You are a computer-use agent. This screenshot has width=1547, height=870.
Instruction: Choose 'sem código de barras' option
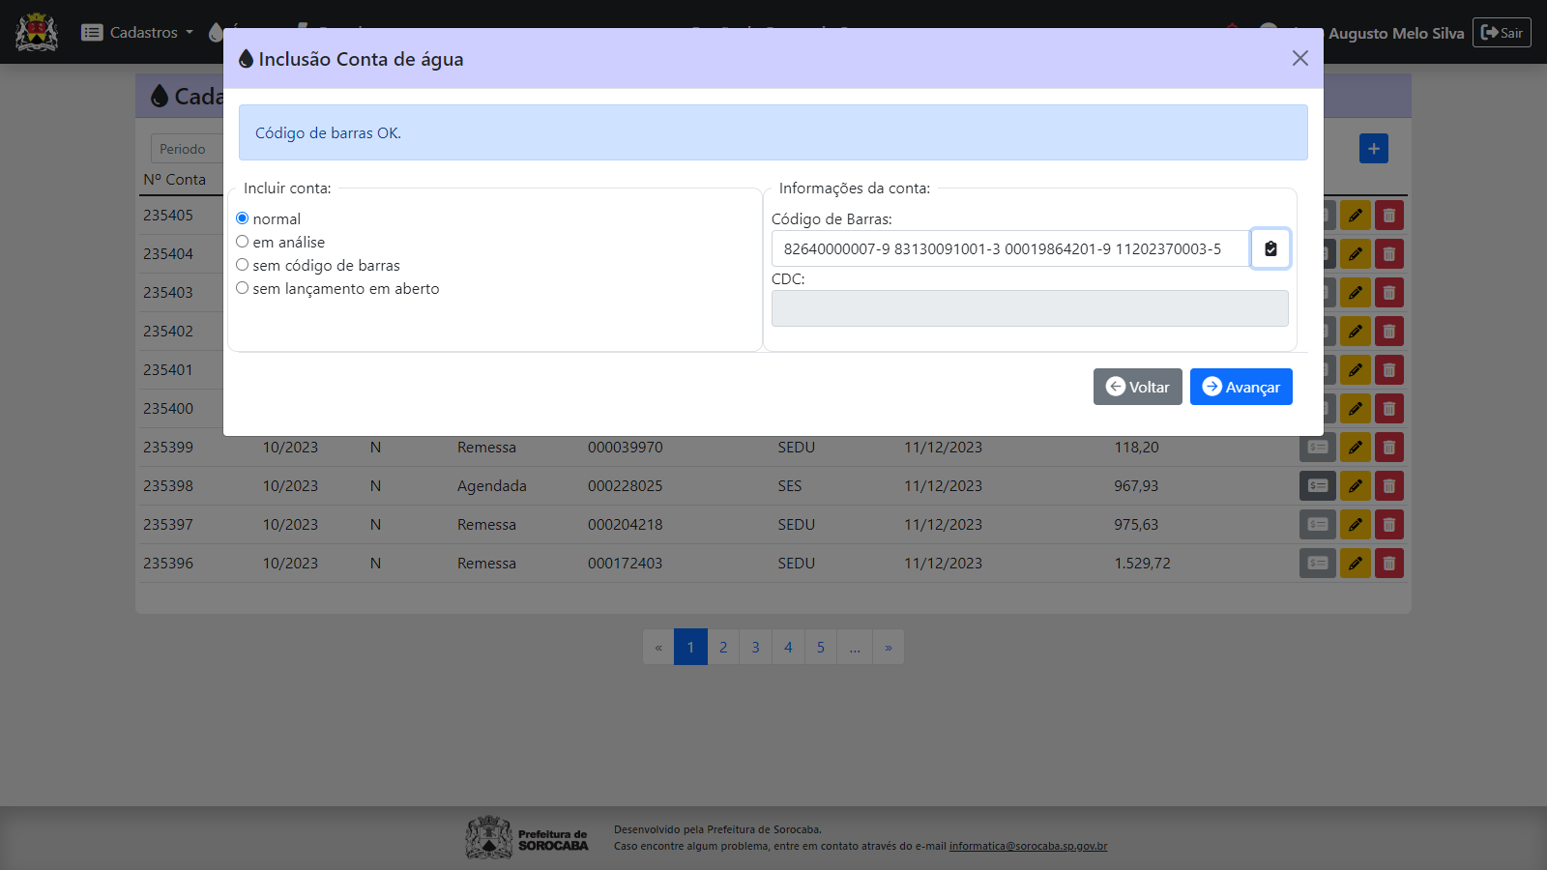click(243, 265)
